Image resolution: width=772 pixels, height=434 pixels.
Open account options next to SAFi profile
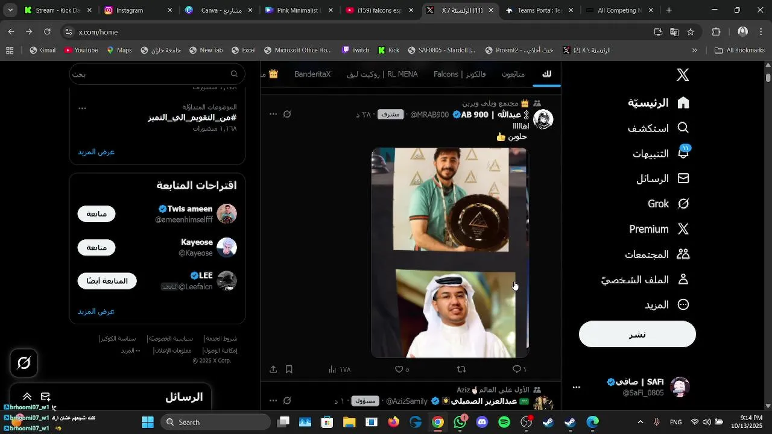(577, 387)
